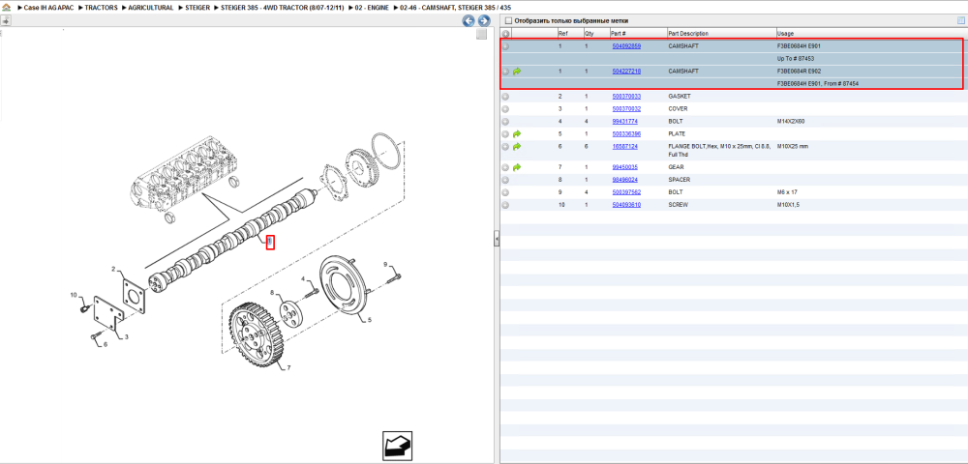Select callout number 8 in the diagram

pyautogui.click(x=272, y=292)
